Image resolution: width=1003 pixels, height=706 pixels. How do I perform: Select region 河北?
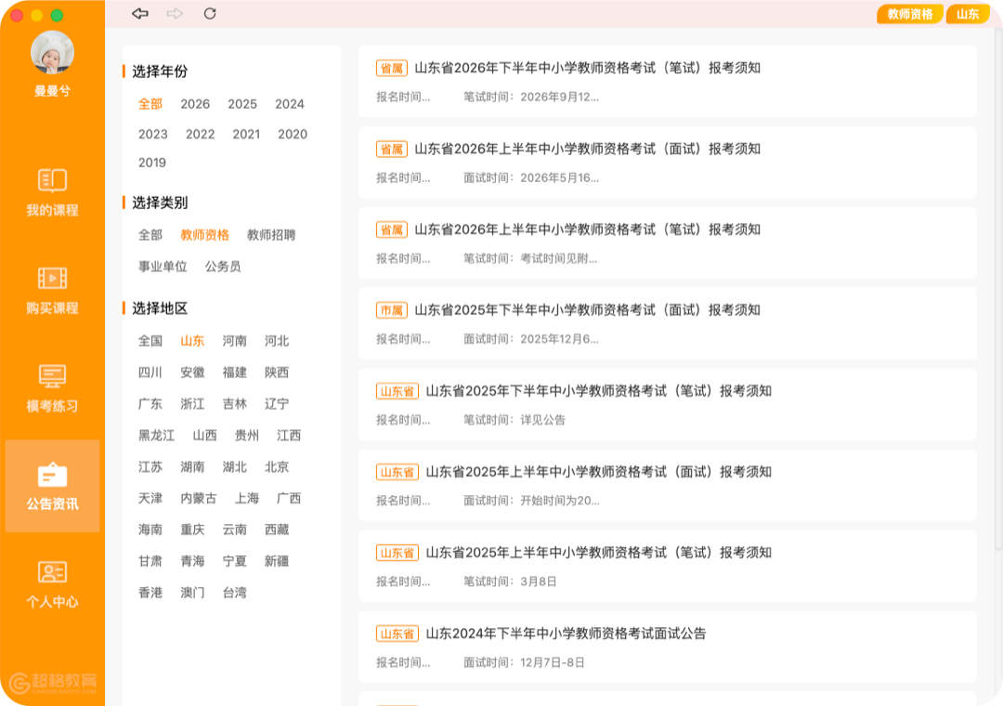pyautogui.click(x=277, y=341)
